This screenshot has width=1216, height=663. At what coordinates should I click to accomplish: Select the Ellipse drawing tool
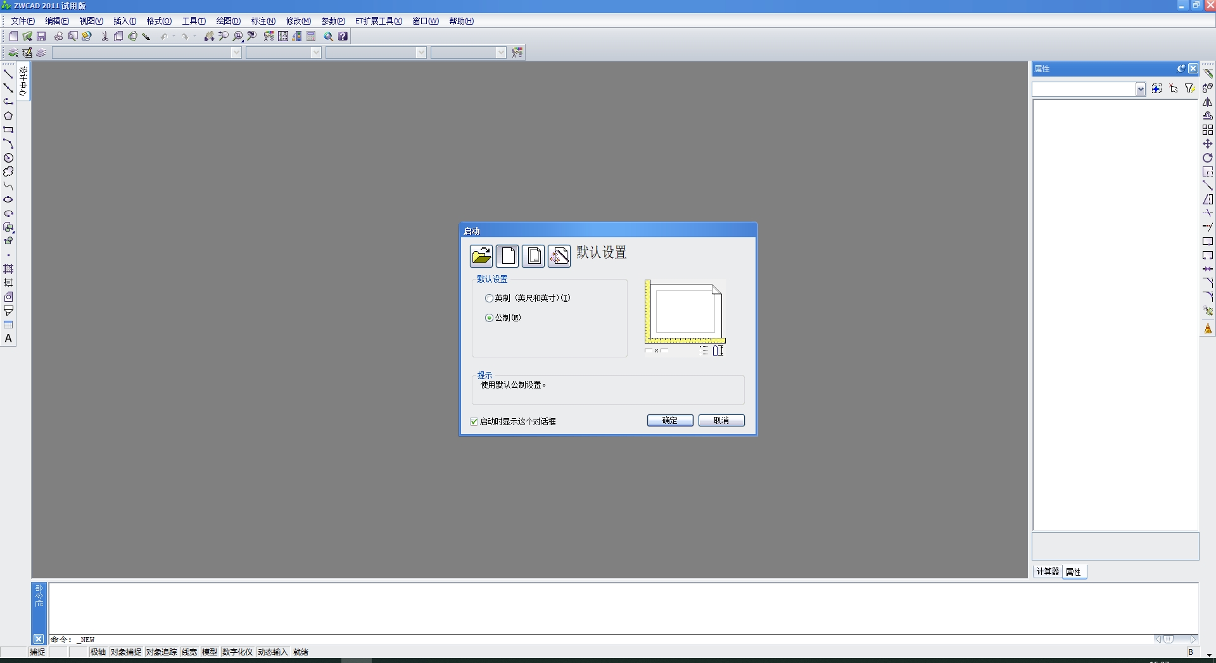8,199
